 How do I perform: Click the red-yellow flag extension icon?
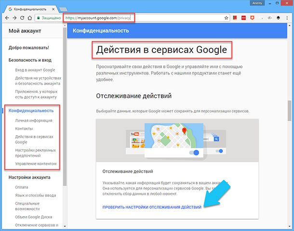point(235,18)
